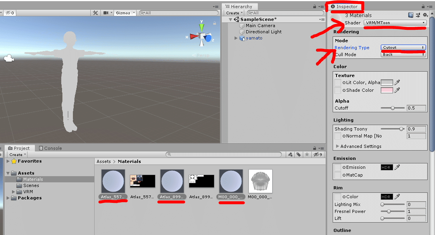Click the Scene view search field

pyautogui.click(x=179, y=13)
